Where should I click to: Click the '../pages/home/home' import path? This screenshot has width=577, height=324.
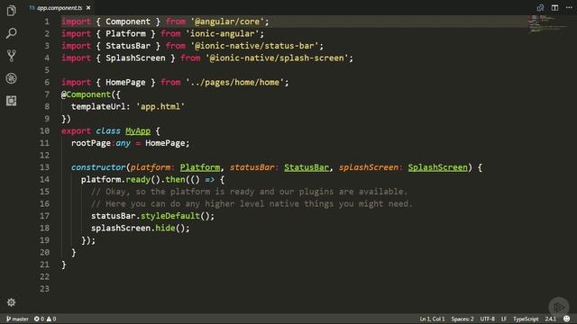234,82
